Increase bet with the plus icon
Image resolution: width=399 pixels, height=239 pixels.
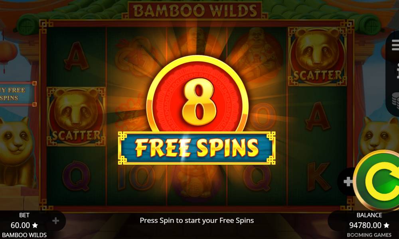point(56,221)
